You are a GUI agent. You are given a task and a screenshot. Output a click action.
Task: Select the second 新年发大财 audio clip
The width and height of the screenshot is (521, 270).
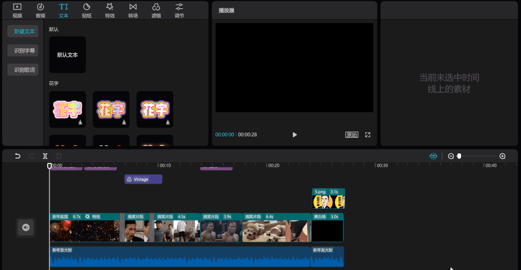pos(327,256)
